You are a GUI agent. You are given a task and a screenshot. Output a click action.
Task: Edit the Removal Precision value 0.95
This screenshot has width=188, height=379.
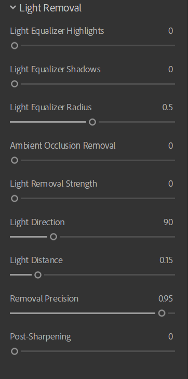coord(166,298)
